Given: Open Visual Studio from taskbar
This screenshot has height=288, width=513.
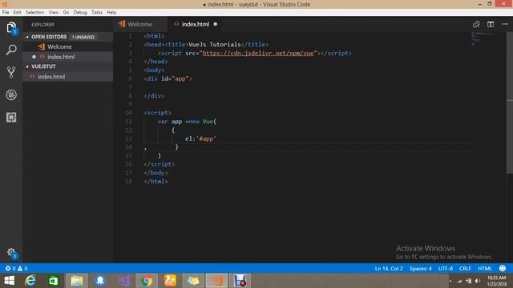Looking at the screenshot, I should (123, 281).
